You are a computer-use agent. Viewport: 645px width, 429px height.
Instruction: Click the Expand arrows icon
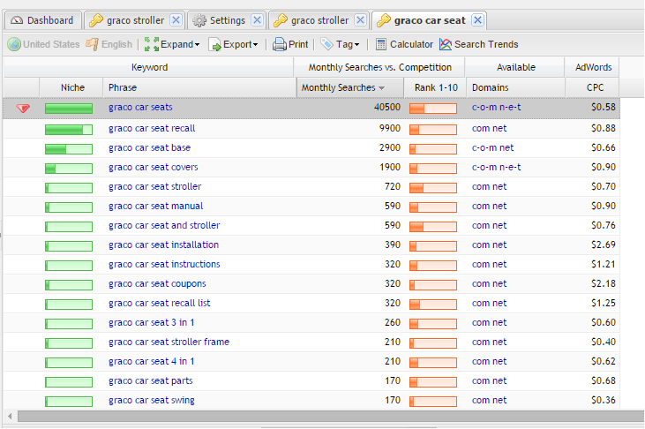(152, 44)
